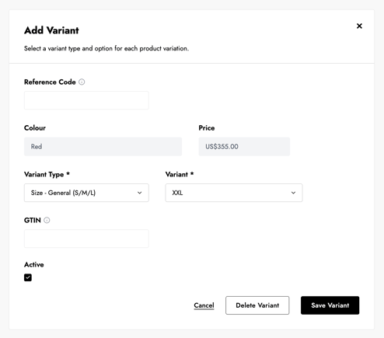Click the Reference Code info icon
384x338 pixels.
82,82
